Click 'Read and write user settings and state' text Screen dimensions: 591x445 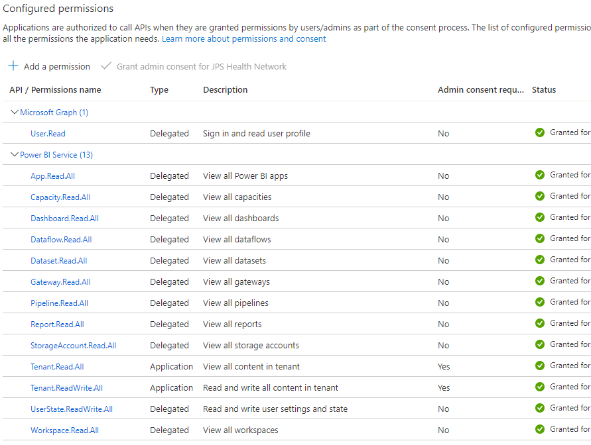coord(275,409)
